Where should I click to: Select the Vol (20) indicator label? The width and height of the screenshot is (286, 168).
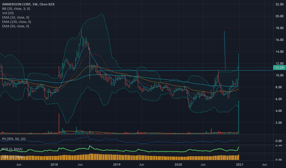[x=8, y=13]
